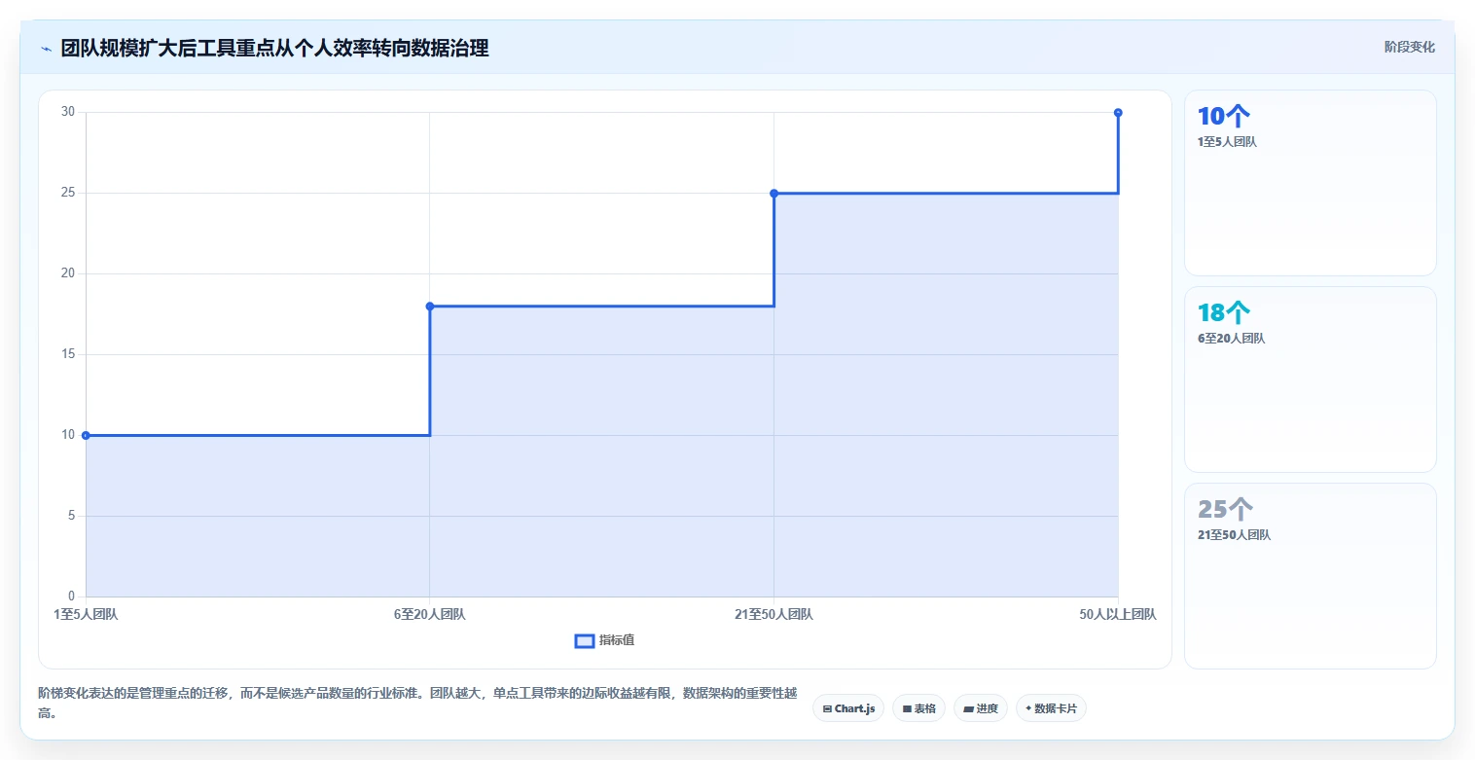1475x760 pixels.
Task: Select the Chart.js tag
Action: (848, 708)
